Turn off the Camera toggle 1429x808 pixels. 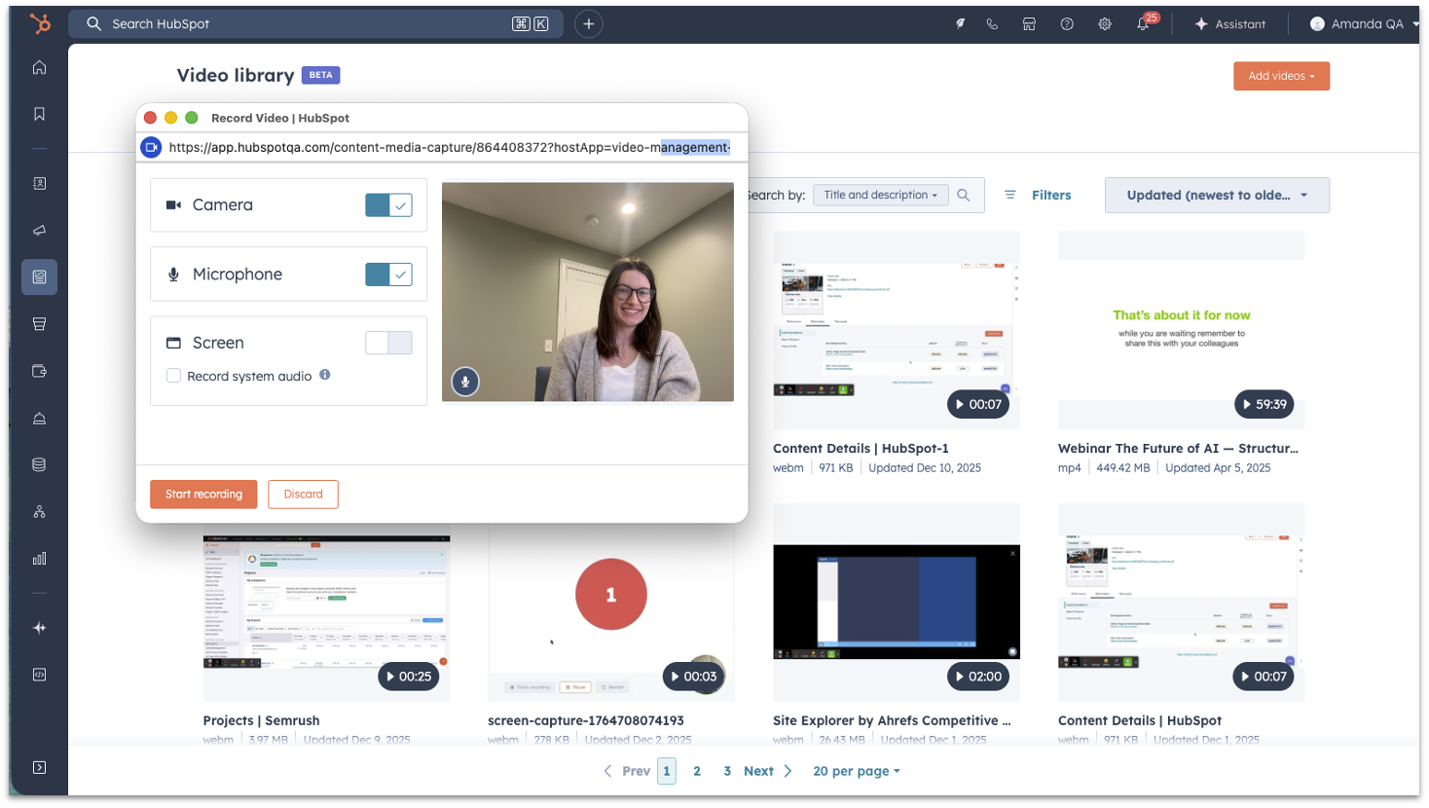click(x=388, y=204)
